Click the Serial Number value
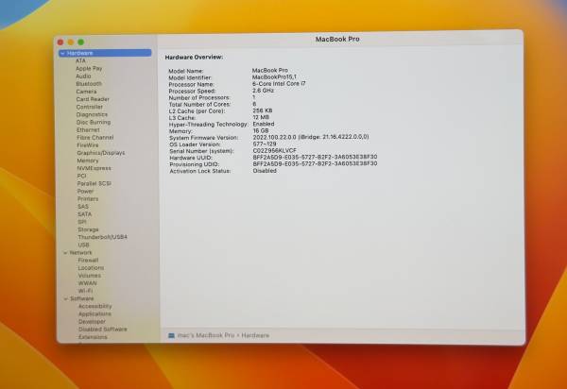This screenshot has height=389, width=567. click(x=276, y=150)
